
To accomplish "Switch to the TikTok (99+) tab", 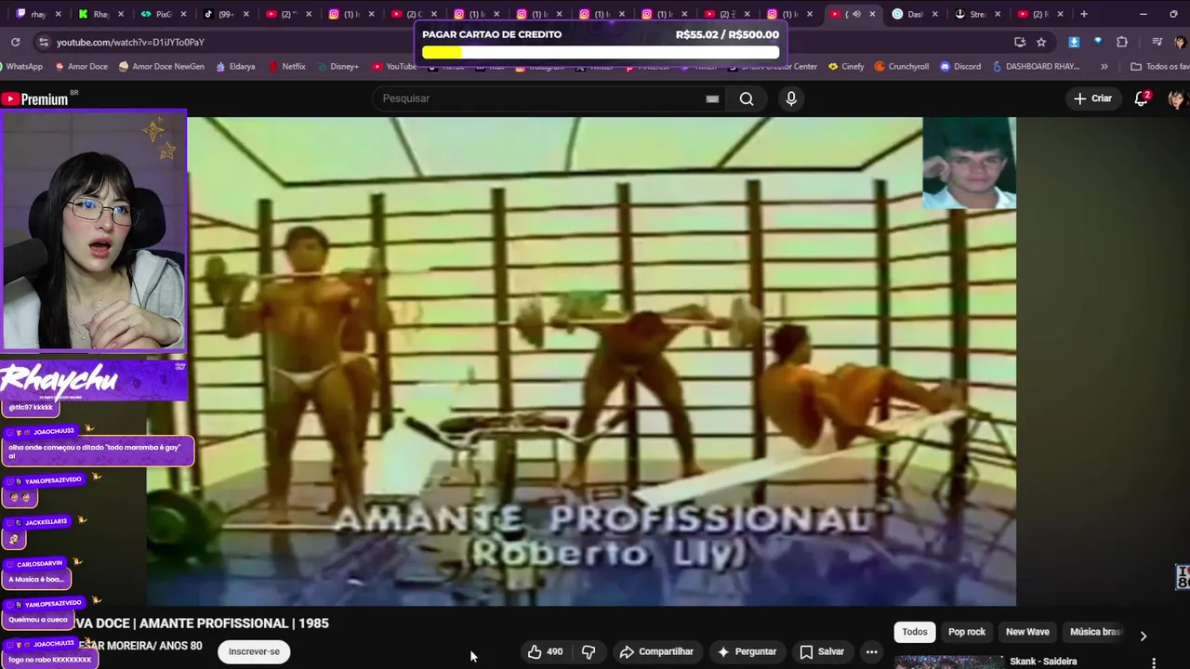I will tap(226, 14).
